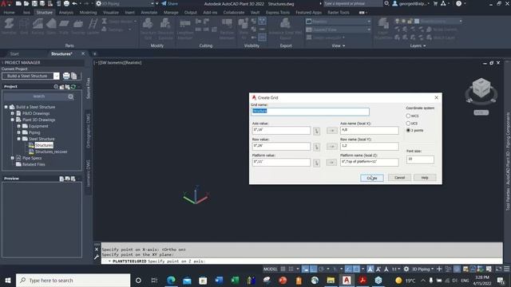
Task: Expand the P&ID Drawings tree node
Action: coord(13,113)
